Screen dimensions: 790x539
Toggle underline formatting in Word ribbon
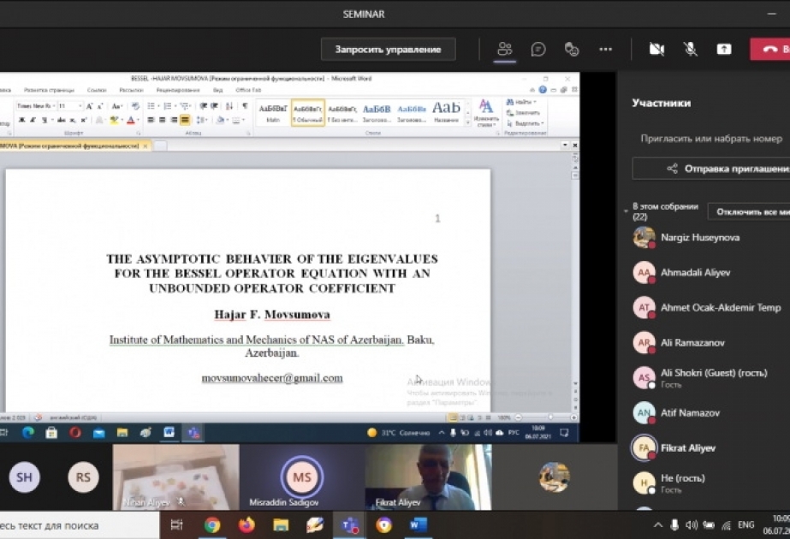[x=45, y=120]
